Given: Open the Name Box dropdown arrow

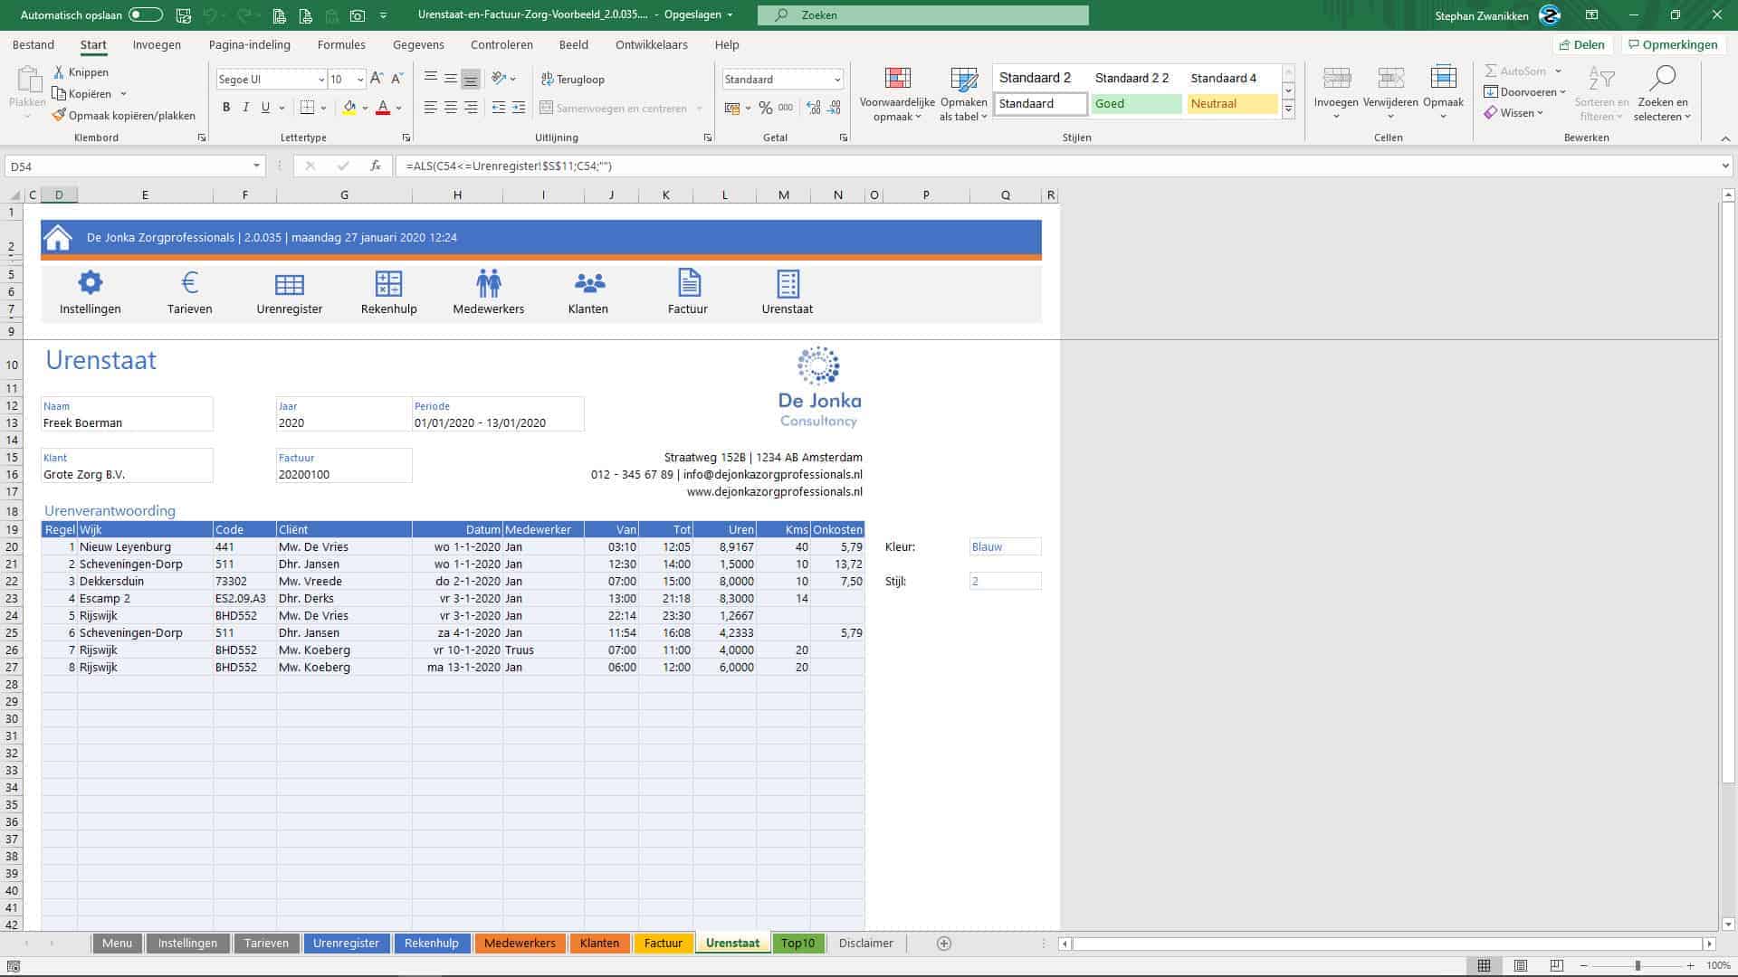Looking at the screenshot, I should [x=256, y=166].
